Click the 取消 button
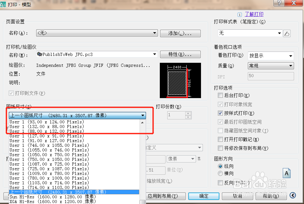 coord(238,196)
